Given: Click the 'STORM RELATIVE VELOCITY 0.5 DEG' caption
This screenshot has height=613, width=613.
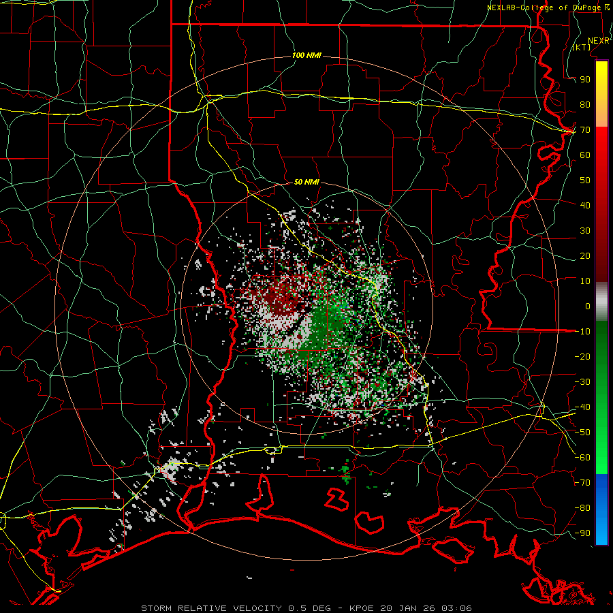Looking at the screenshot, I should (x=236, y=608).
